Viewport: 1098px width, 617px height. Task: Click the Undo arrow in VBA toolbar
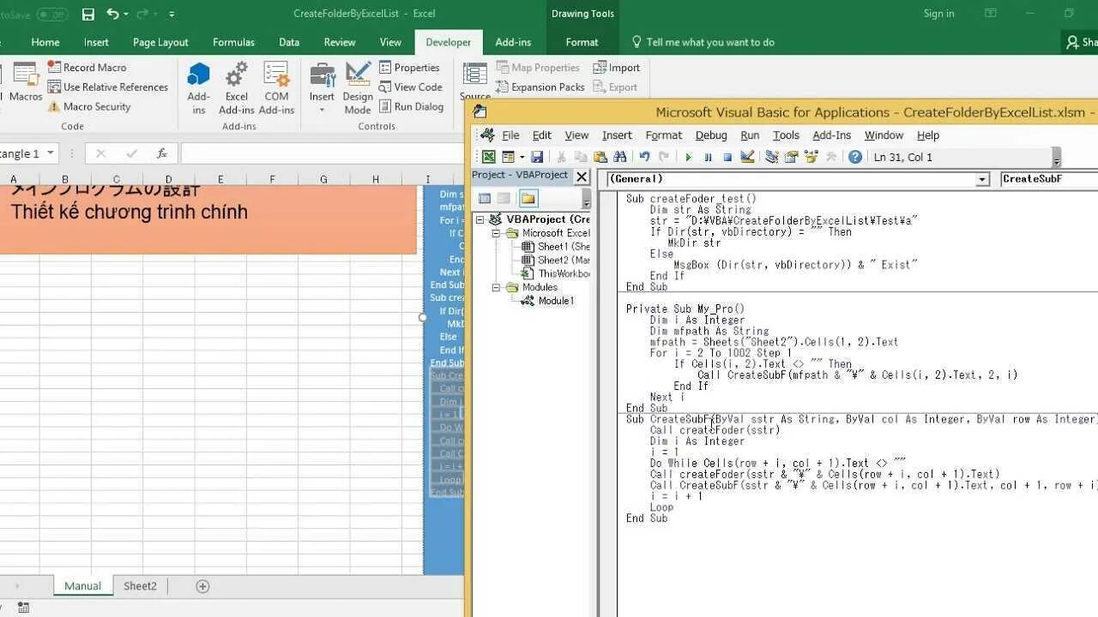(644, 157)
